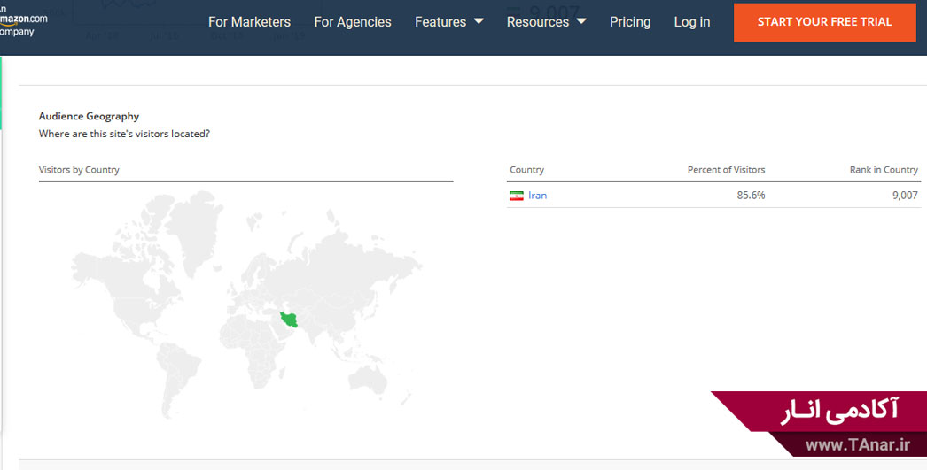Click the Audience Geography heading

tap(89, 116)
